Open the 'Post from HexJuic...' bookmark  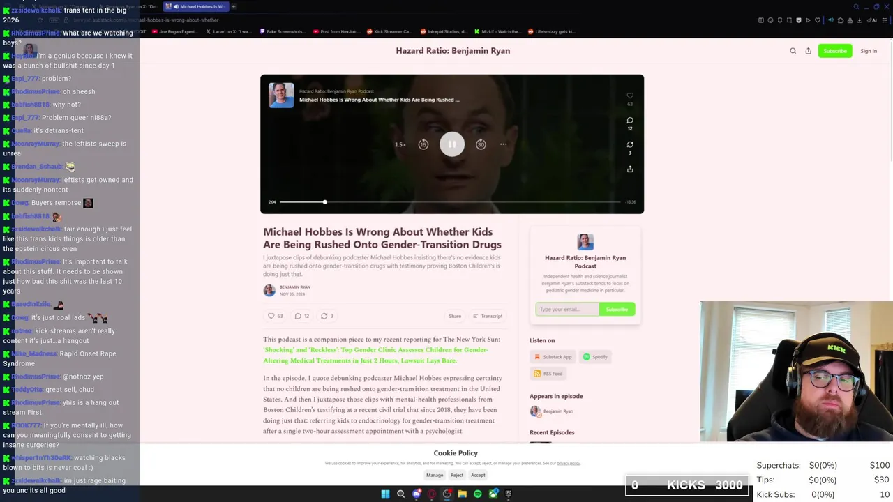pyautogui.click(x=336, y=31)
